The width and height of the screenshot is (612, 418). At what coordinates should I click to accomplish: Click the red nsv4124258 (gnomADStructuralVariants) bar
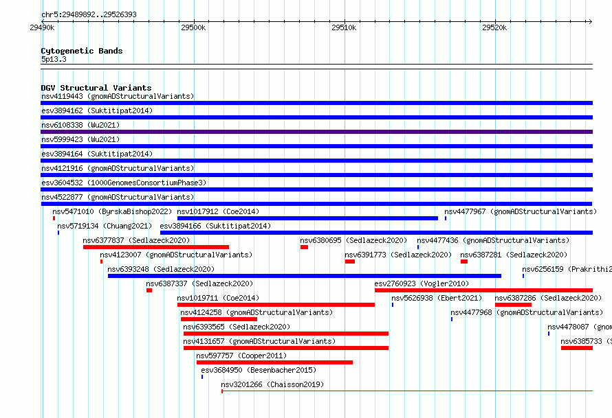pos(219,319)
